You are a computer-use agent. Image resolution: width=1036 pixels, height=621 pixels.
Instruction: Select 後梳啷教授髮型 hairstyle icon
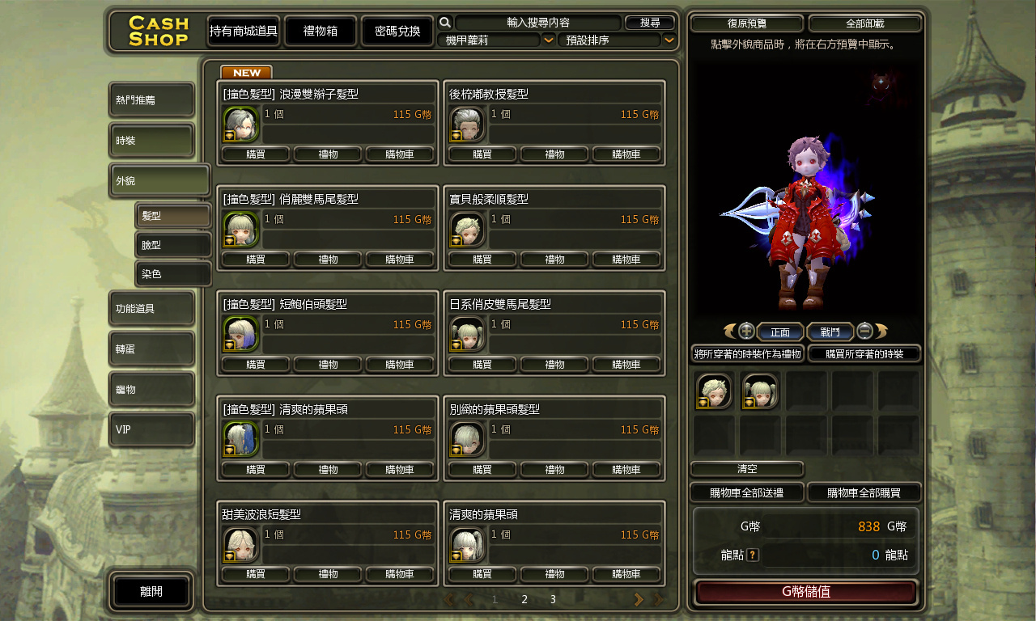click(x=467, y=124)
